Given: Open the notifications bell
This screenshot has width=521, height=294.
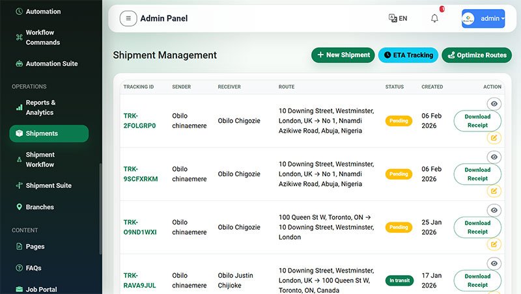Looking at the screenshot, I should click(434, 18).
